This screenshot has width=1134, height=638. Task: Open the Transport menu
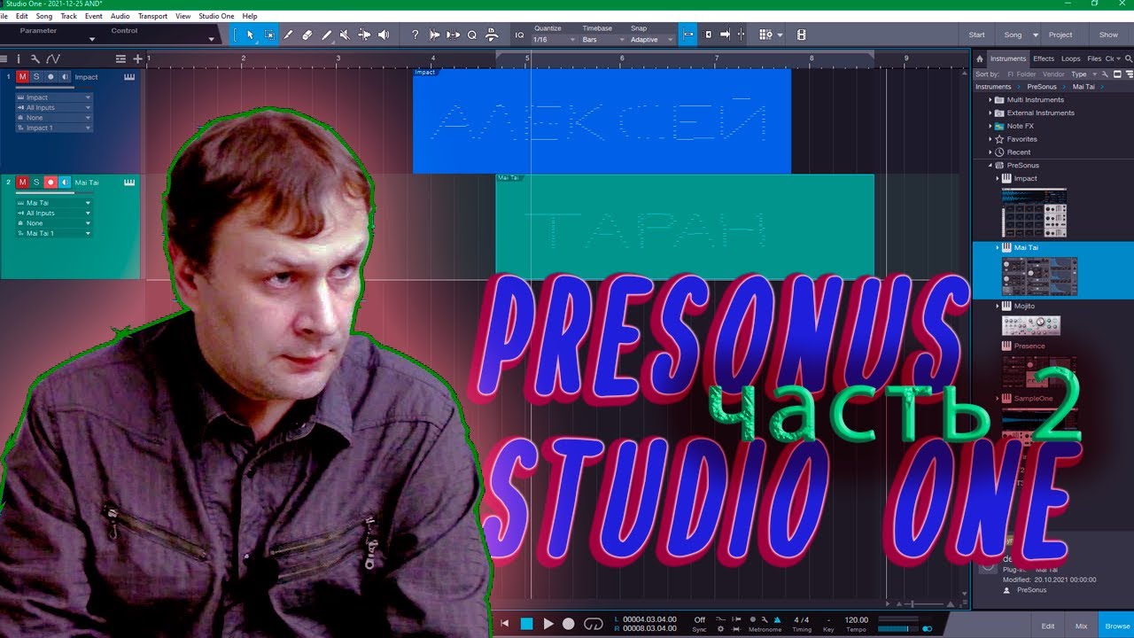point(152,16)
